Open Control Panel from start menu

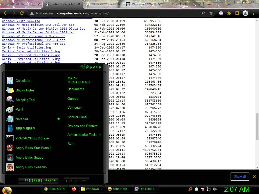click(77, 117)
